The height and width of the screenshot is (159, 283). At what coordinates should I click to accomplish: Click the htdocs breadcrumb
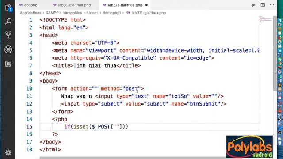pos(92,13)
